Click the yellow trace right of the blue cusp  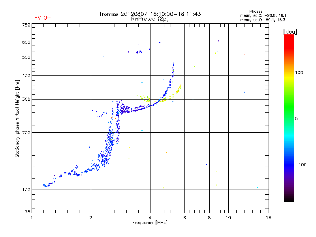pos(179,89)
